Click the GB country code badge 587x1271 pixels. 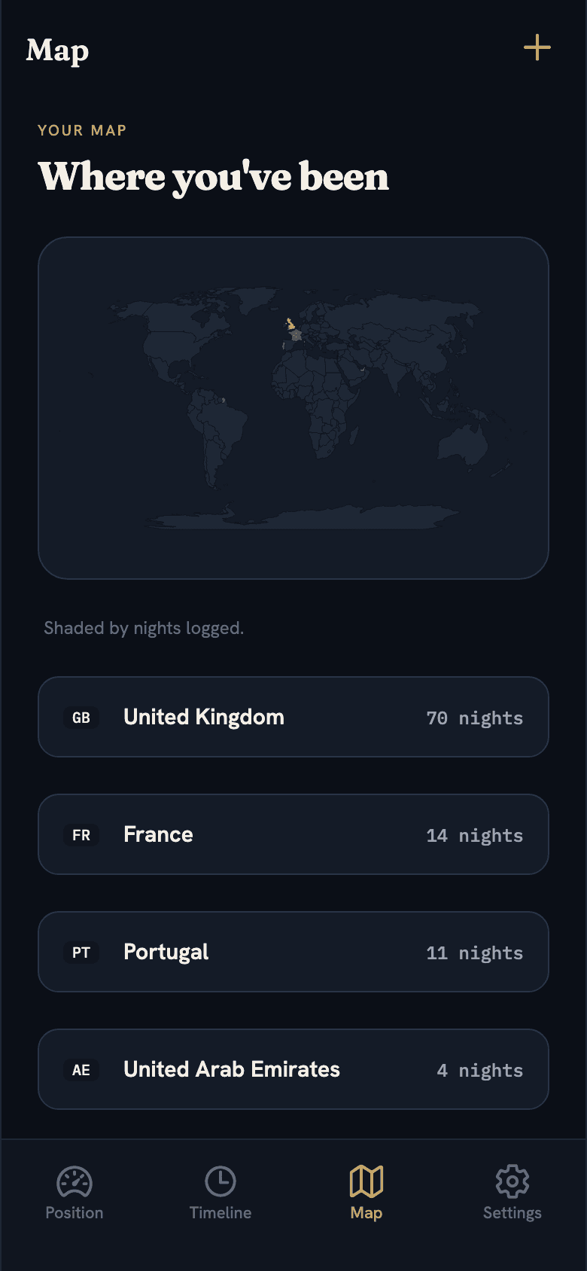[81, 718]
